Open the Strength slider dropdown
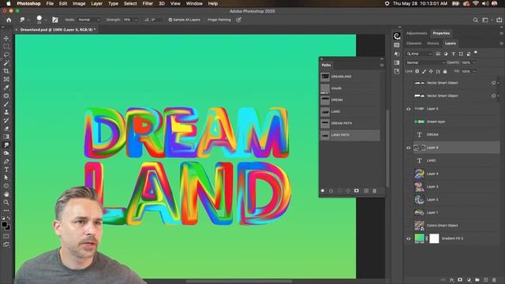This screenshot has width=505, height=284. [x=136, y=20]
